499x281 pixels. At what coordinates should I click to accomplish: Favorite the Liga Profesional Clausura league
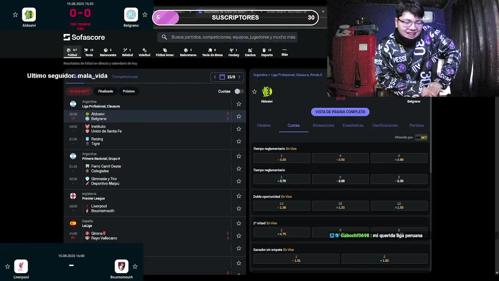click(x=239, y=104)
